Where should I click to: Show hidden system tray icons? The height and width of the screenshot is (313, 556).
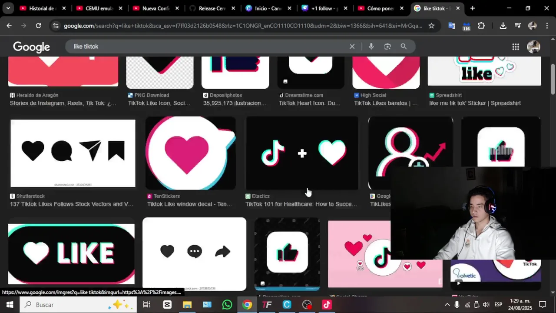(x=447, y=305)
